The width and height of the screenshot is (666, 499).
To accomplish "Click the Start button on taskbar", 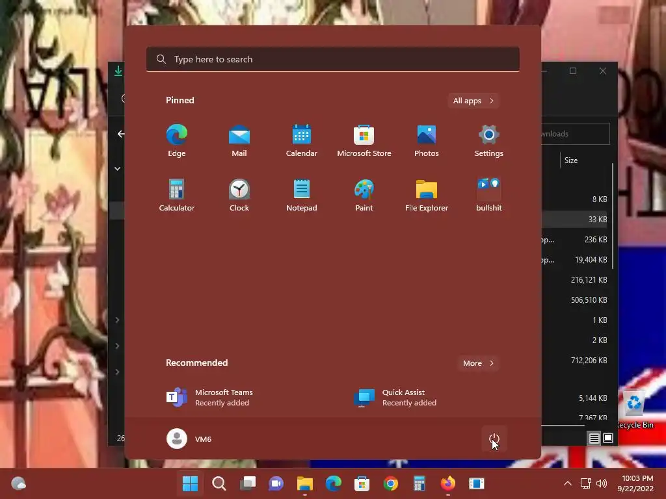I will coord(190,483).
